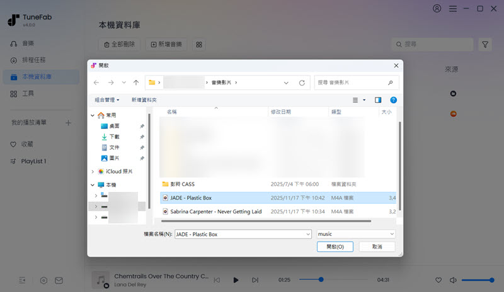Close the 開啟 file dialog
This screenshot has height=292, width=504.
pyautogui.click(x=396, y=65)
